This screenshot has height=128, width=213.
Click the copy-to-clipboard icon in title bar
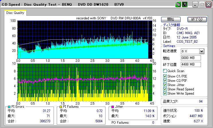click(178, 5)
